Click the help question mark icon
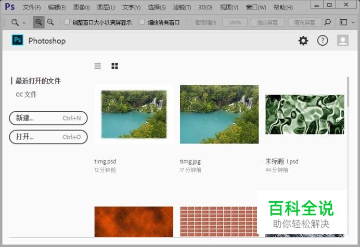The image size is (360, 247). click(323, 41)
